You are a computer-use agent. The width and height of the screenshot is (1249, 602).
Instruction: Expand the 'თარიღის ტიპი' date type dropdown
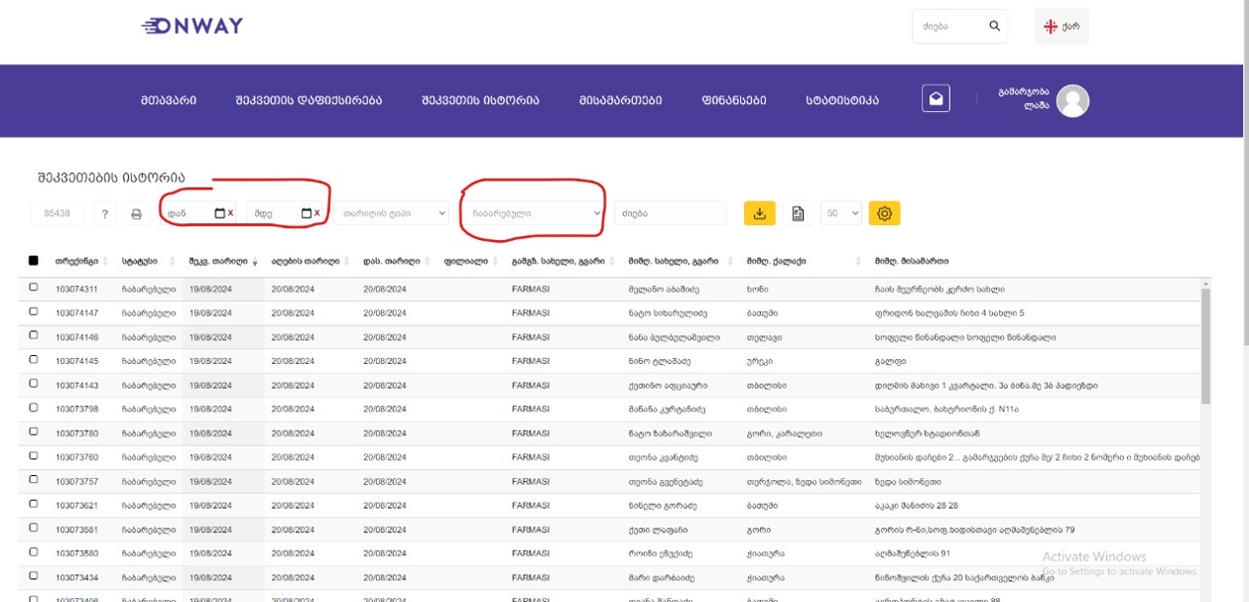[x=391, y=213]
